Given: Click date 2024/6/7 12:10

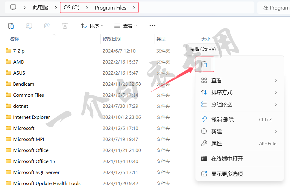Looking at the screenshot, I should [x=119, y=51].
